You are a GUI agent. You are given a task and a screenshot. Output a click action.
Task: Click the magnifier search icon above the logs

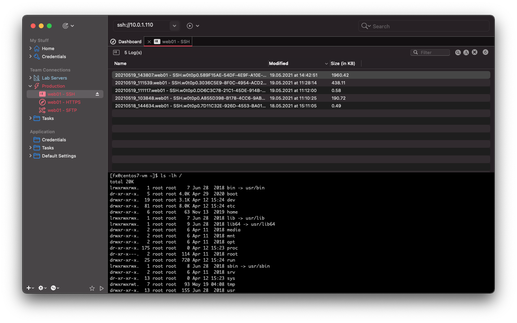[x=458, y=52]
